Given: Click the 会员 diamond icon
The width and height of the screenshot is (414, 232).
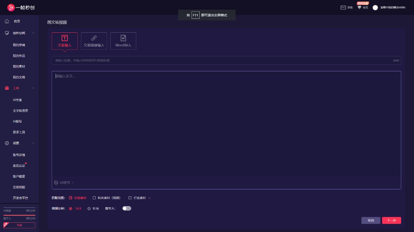Looking at the screenshot, I should 359,7.
